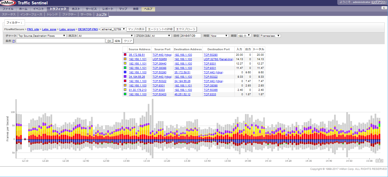Open the ethernet_32769 interface dropdown

pyautogui.click(x=113, y=29)
